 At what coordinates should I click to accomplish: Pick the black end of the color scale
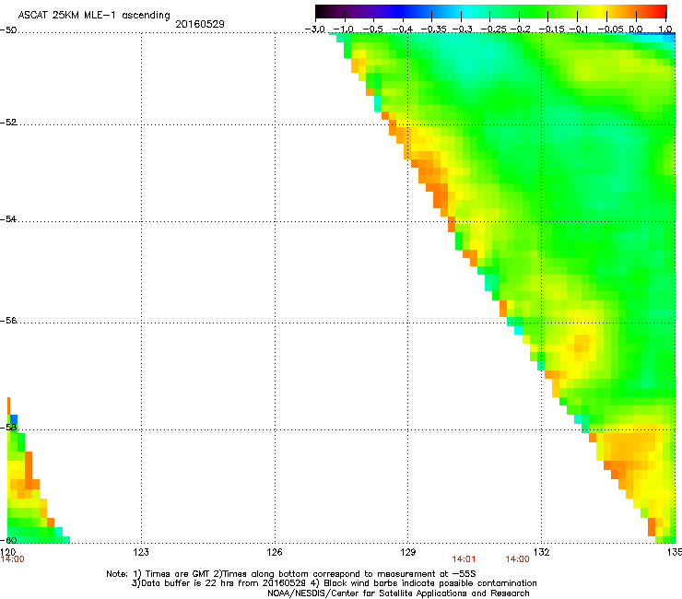tap(320, 12)
